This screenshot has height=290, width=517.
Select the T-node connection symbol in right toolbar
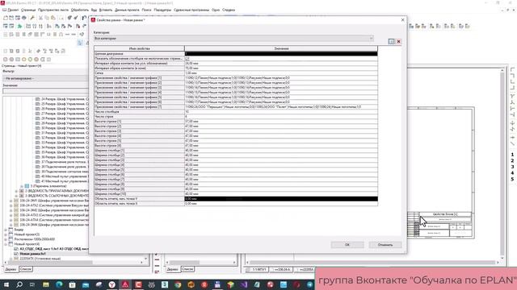[512, 97]
